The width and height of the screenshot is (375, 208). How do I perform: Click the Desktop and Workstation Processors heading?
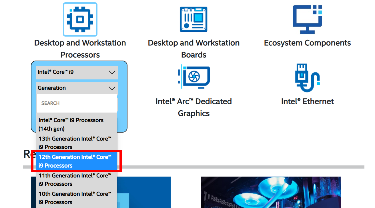point(80,49)
